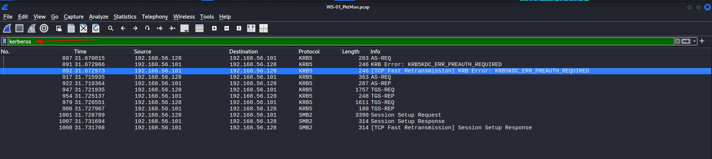The width and height of the screenshot is (712, 159).
Task: Open the find packet magnifier
Action: [111, 28]
